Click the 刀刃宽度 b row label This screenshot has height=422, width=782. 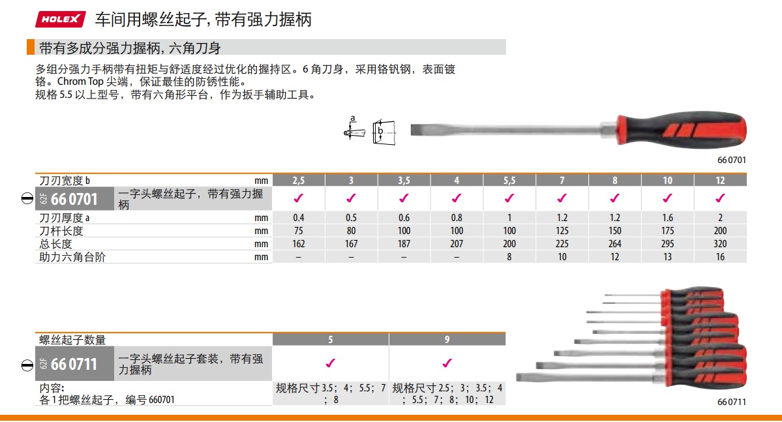[65, 180]
